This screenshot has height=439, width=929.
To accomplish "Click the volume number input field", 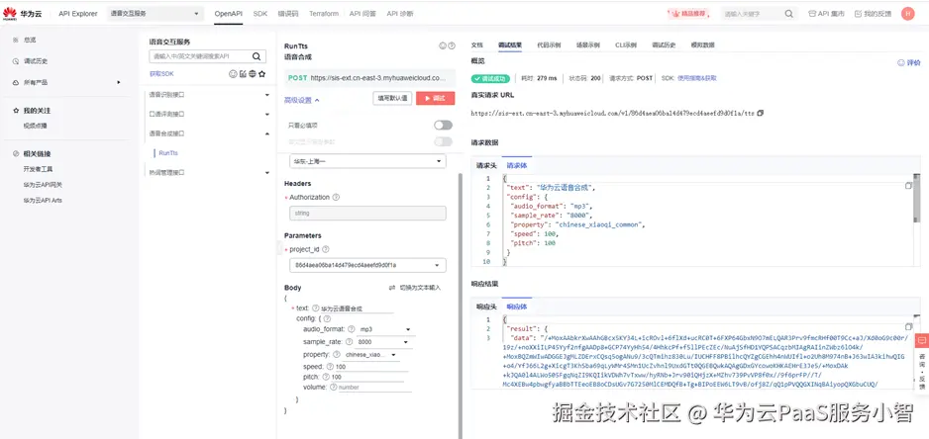I will (x=374, y=388).
